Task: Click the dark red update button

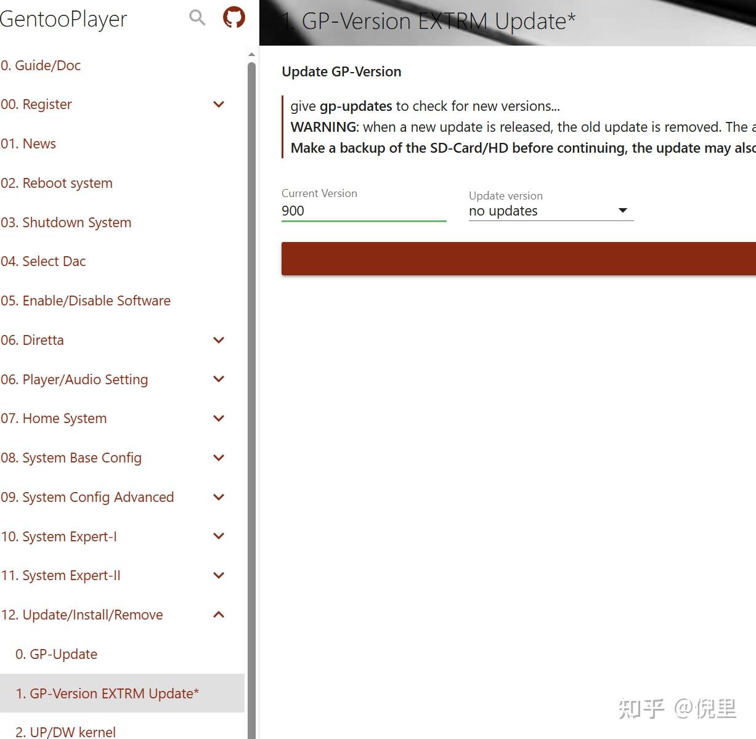Action: click(519, 259)
